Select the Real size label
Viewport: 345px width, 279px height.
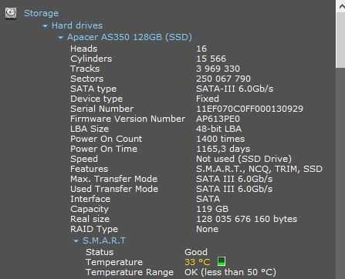[90, 219]
